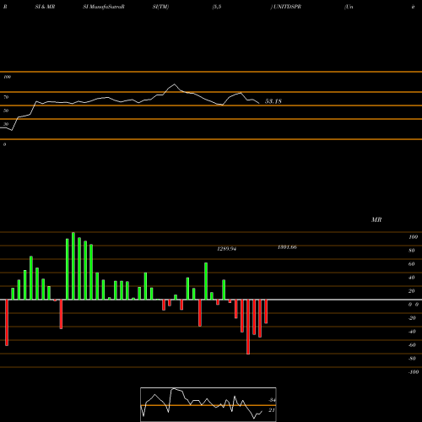Click the price label 1289.94
This screenshot has height=422, width=422.
pos(227,249)
